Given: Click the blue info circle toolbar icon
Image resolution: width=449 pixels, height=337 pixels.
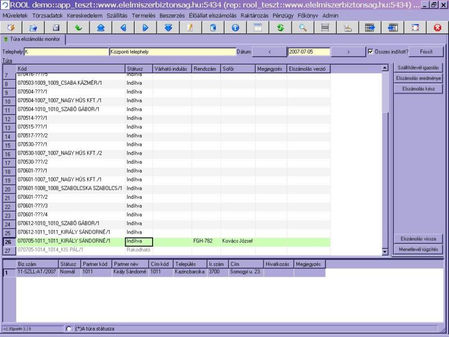Looking at the screenshot, I should (235, 28).
